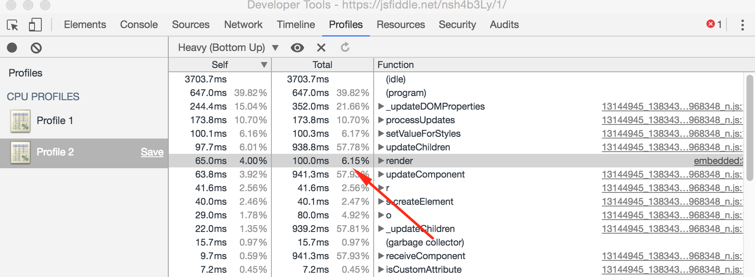
Task: Switch to the Network tab
Action: tap(243, 25)
